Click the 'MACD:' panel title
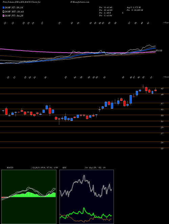The image size is (169, 224). point(10,168)
